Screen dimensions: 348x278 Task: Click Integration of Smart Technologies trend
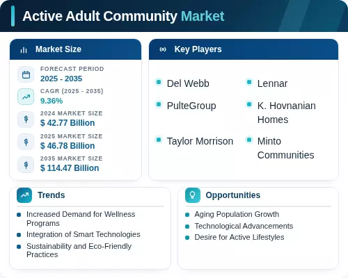[84, 234]
